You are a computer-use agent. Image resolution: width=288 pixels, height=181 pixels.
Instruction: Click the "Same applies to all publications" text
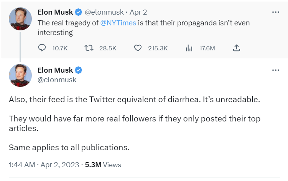(69, 147)
